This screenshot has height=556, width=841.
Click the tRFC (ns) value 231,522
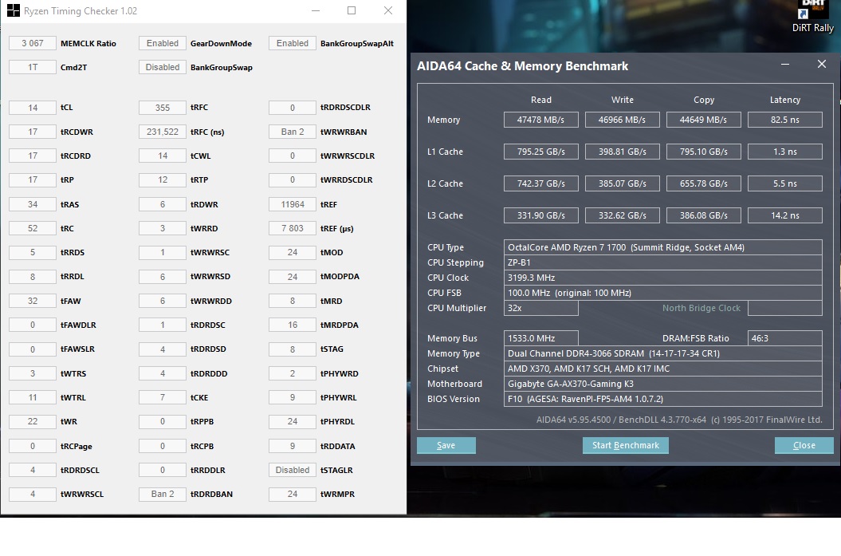coord(163,132)
